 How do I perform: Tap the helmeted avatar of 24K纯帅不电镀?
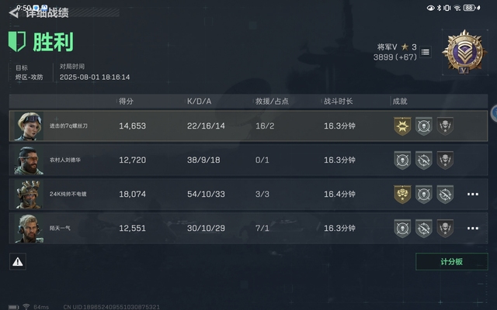pyautogui.click(x=29, y=194)
